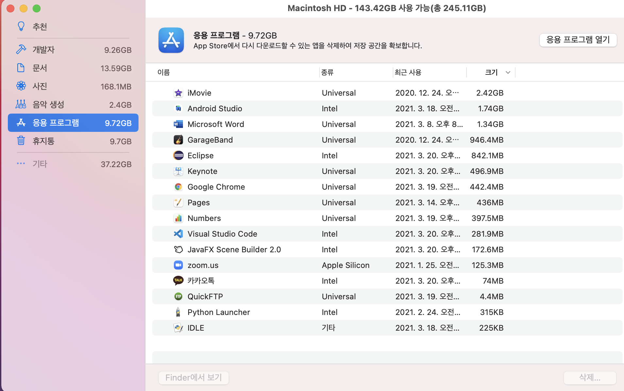Viewport: 624px width, 391px height.
Task: Click Microsoft Word's 1.34GB size
Action: coord(490,124)
